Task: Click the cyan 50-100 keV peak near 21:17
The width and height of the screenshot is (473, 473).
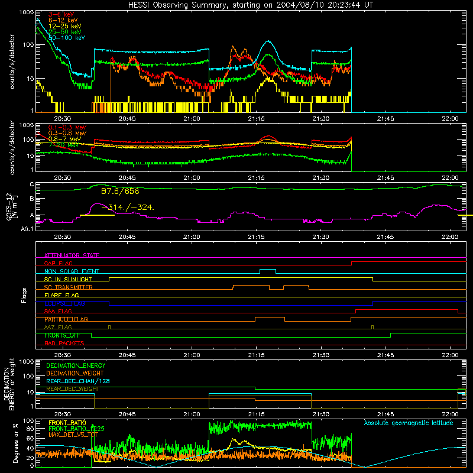Action: (268, 41)
